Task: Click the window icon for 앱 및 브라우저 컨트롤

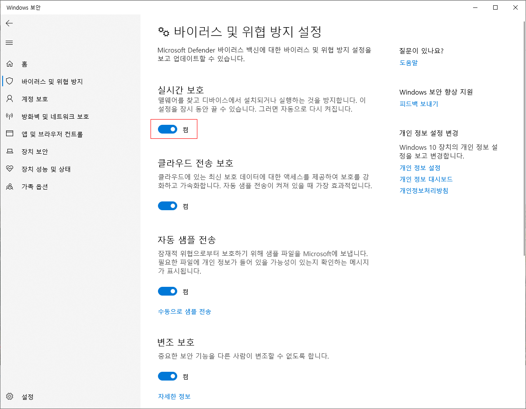Action: pyautogui.click(x=10, y=134)
